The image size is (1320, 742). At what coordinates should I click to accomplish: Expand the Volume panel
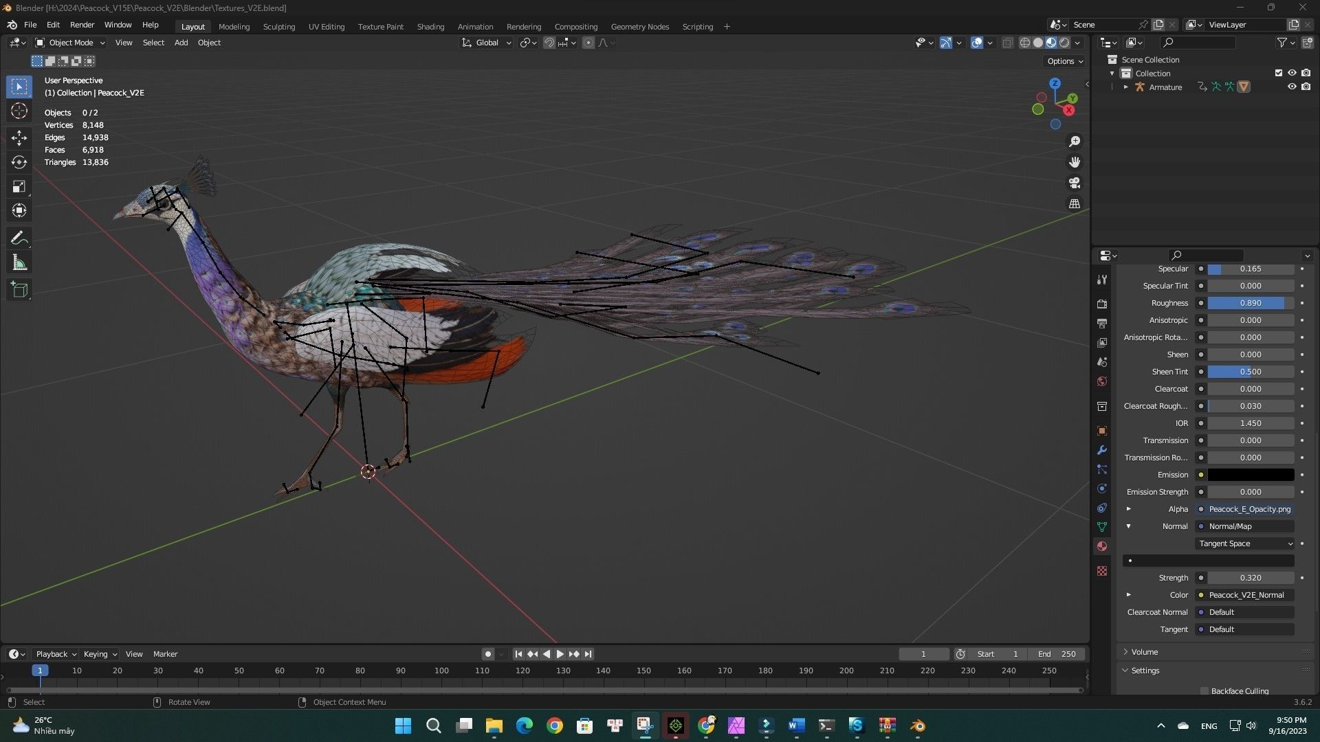(x=1145, y=652)
